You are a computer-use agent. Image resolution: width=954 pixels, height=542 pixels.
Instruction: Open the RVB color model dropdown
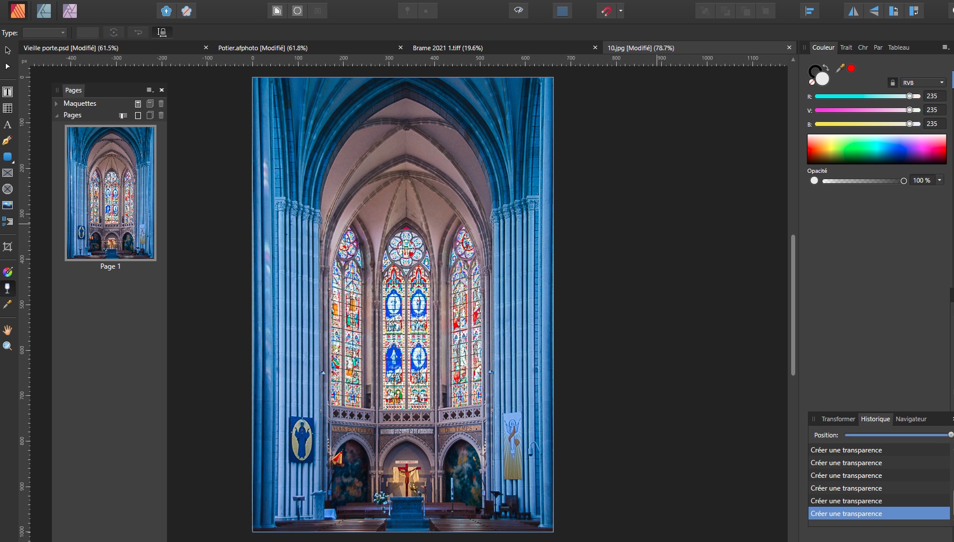coord(923,83)
